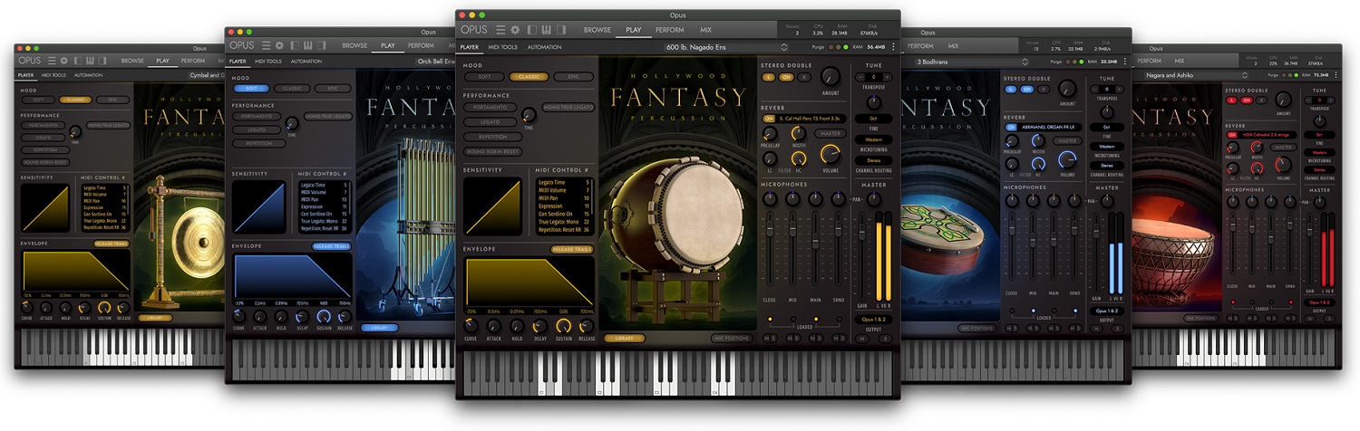
Task: Adjust the HC filter knob in center window
Action: tap(800, 158)
